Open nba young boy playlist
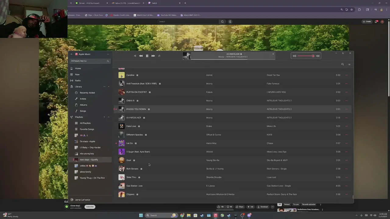Screen dimensions: 390x219 tap(87, 154)
